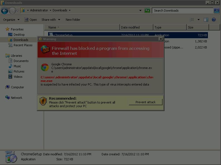This screenshot has height=165, width=221.
Task: Open Recent Places
Action: 23,45
